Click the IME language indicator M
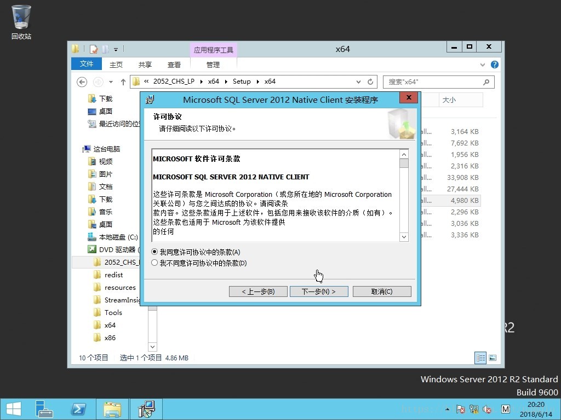 (x=506, y=409)
